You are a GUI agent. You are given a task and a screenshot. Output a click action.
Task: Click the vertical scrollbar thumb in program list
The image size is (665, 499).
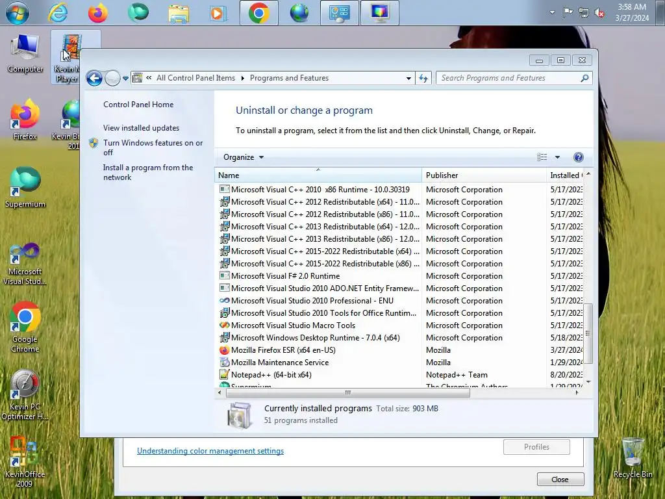(588, 333)
